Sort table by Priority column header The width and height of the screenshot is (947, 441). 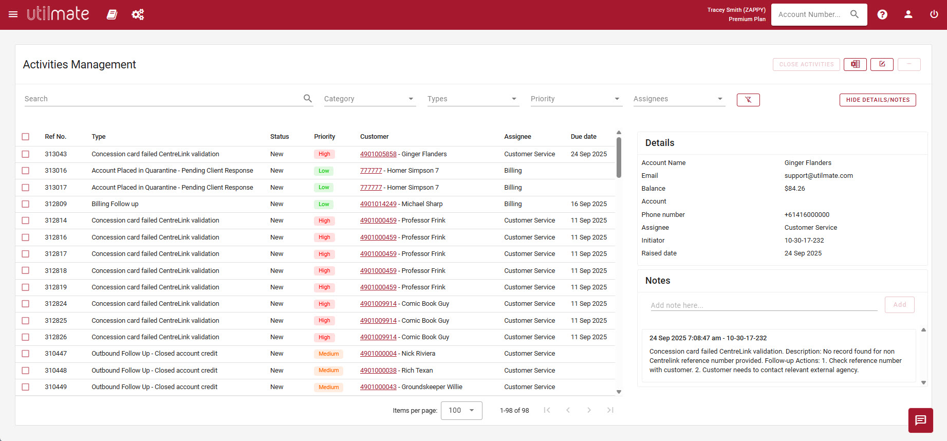[324, 137]
